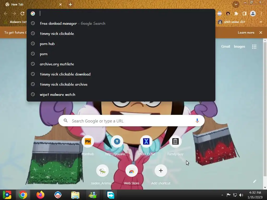
Task: Open the people/network app taskbar icon
Action: (93, 195)
